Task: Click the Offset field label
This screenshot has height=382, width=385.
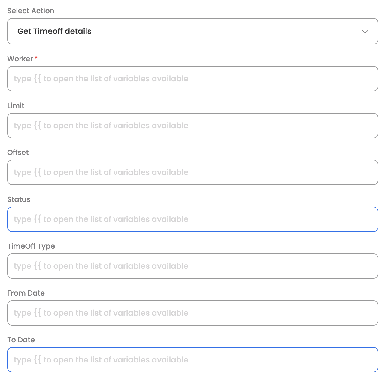Action: pyautogui.click(x=18, y=153)
